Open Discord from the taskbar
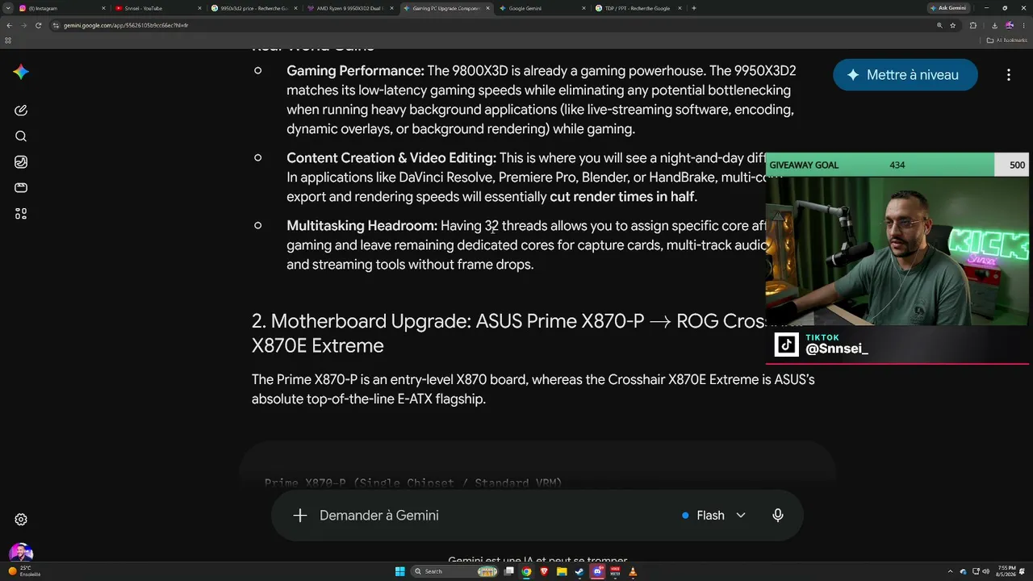Screen dimensions: 1033x581 (x=597, y=572)
